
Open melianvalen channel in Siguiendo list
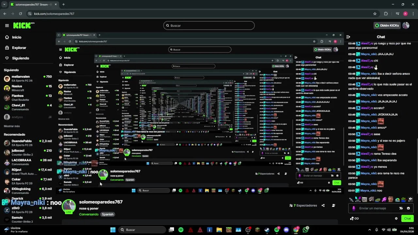(x=28, y=78)
